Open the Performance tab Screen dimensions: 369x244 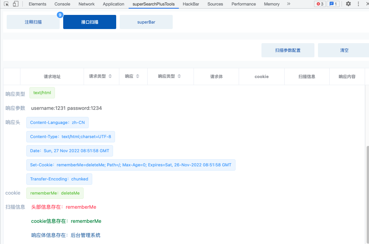click(x=243, y=4)
